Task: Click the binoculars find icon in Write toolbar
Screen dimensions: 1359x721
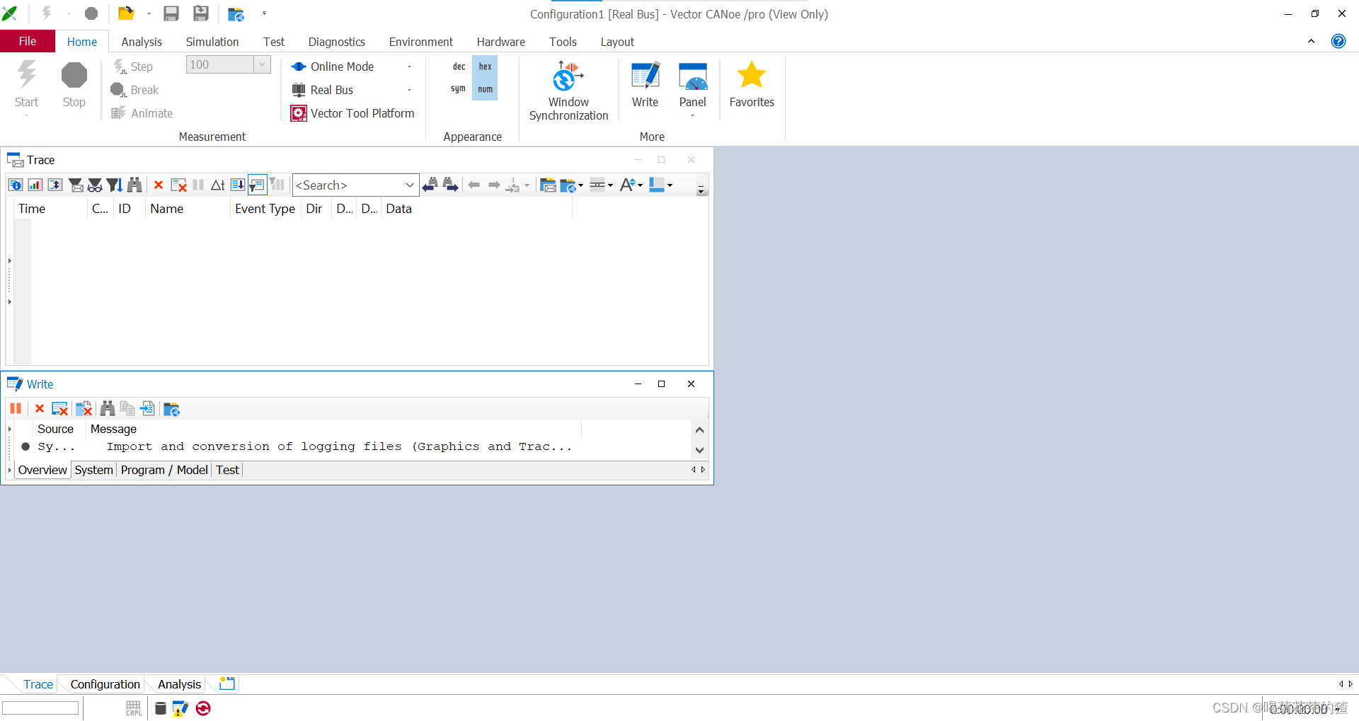Action: click(108, 409)
